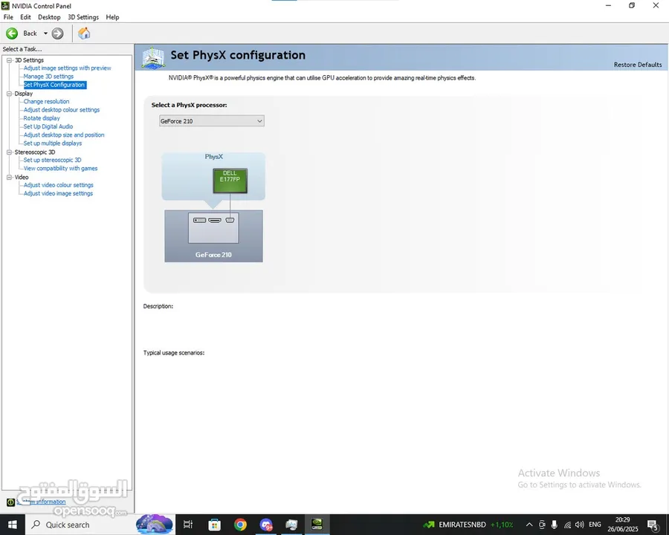Open Rotate display page
The height and width of the screenshot is (535, 669).
[42, 118]
